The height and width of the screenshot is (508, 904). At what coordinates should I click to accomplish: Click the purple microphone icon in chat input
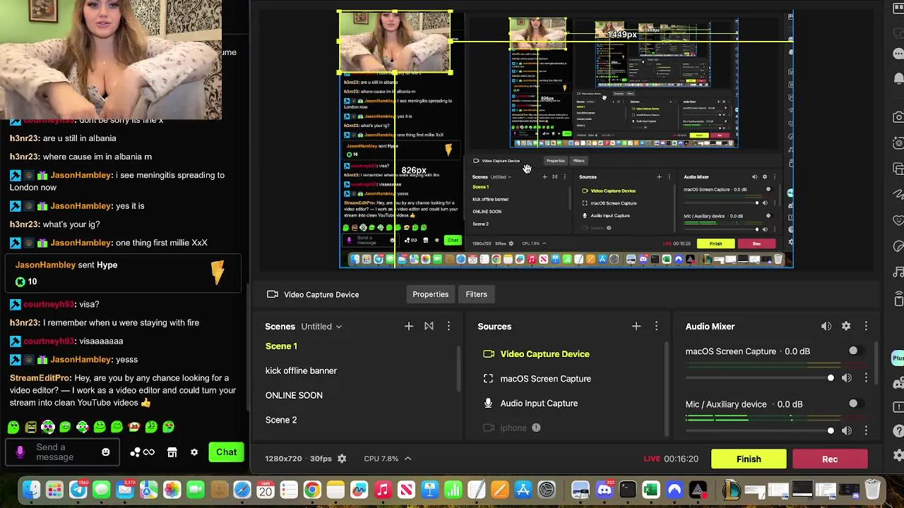[20, 452]
